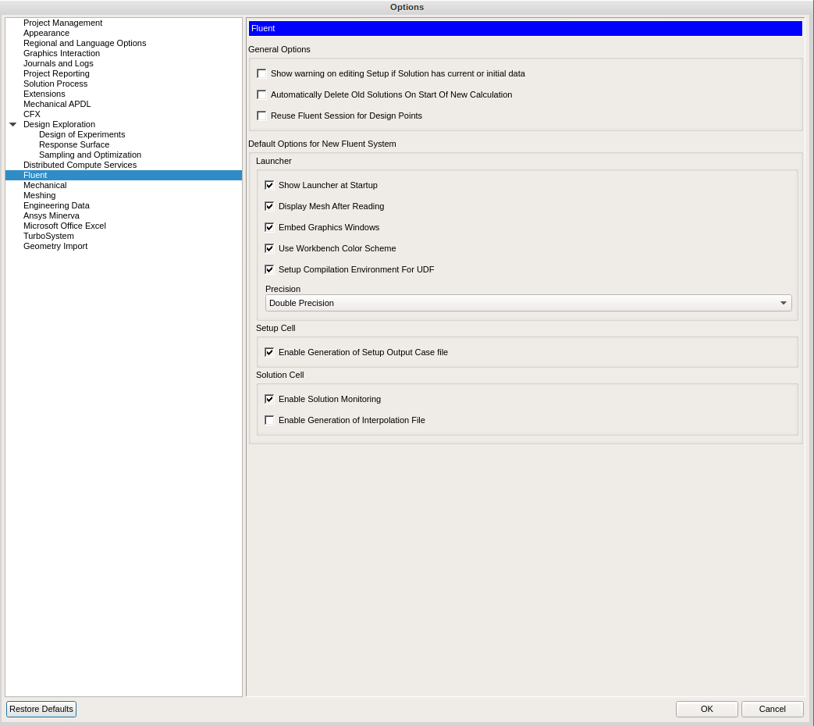Image resolution: width=814 pixels, height=726 pixels.
Task: Check Enable Generation of Interpolation File
Action: tap(269, 420)
